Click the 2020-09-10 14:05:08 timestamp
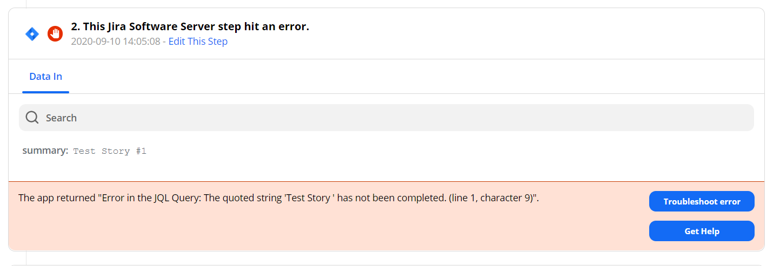This screenshot has height=266, width=780. (115, 42)
